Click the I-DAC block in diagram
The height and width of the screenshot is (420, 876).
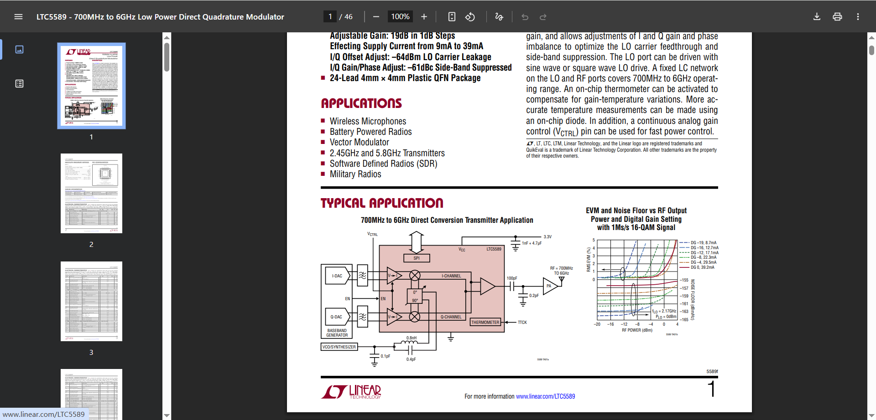click(x=338, y=276)
